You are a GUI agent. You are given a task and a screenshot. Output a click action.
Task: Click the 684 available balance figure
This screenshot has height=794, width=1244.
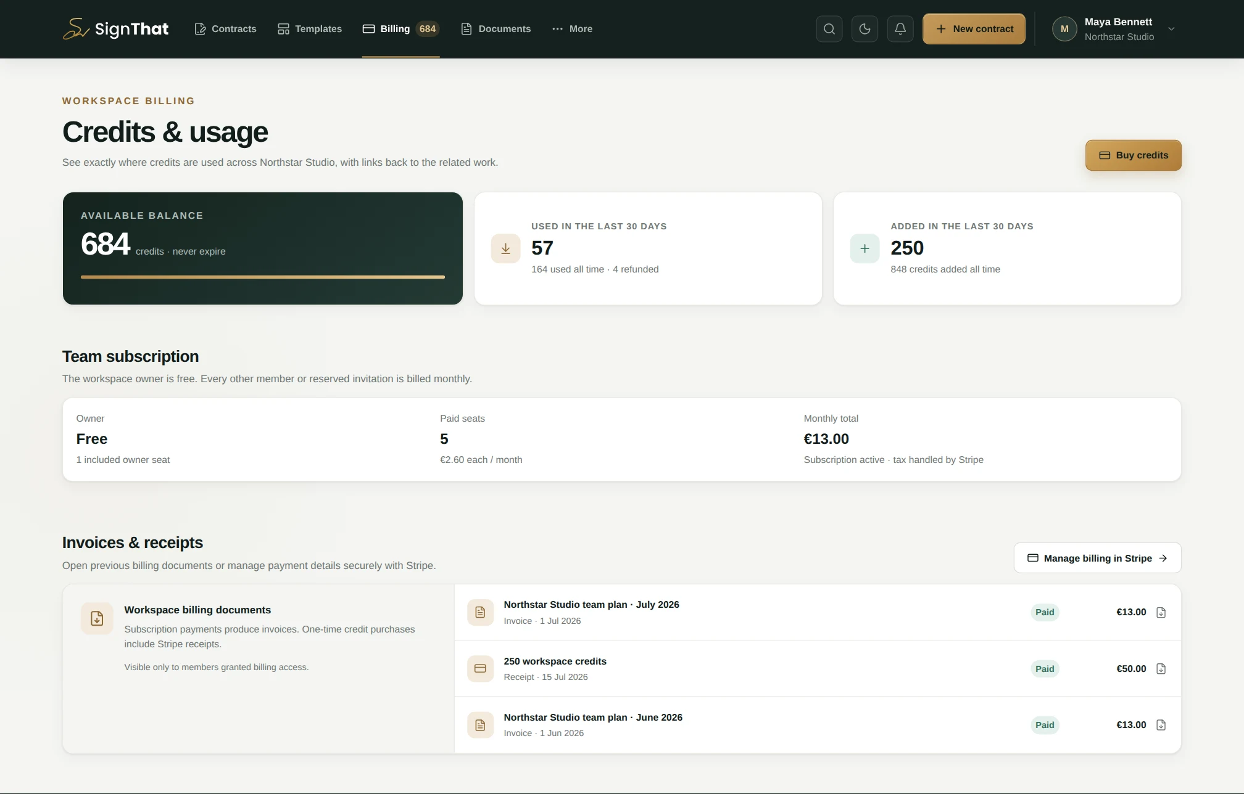coord(106,244)
